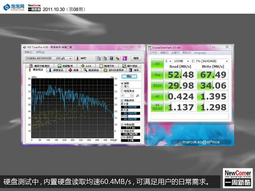Click the copy text results icon in HD Tune
Screen dimensions: 255x191
pos(98,58)
